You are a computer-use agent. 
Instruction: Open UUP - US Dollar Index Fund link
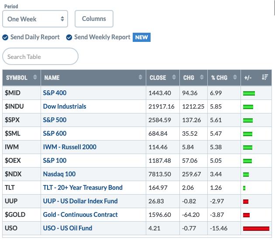click(x=80, y=201)
